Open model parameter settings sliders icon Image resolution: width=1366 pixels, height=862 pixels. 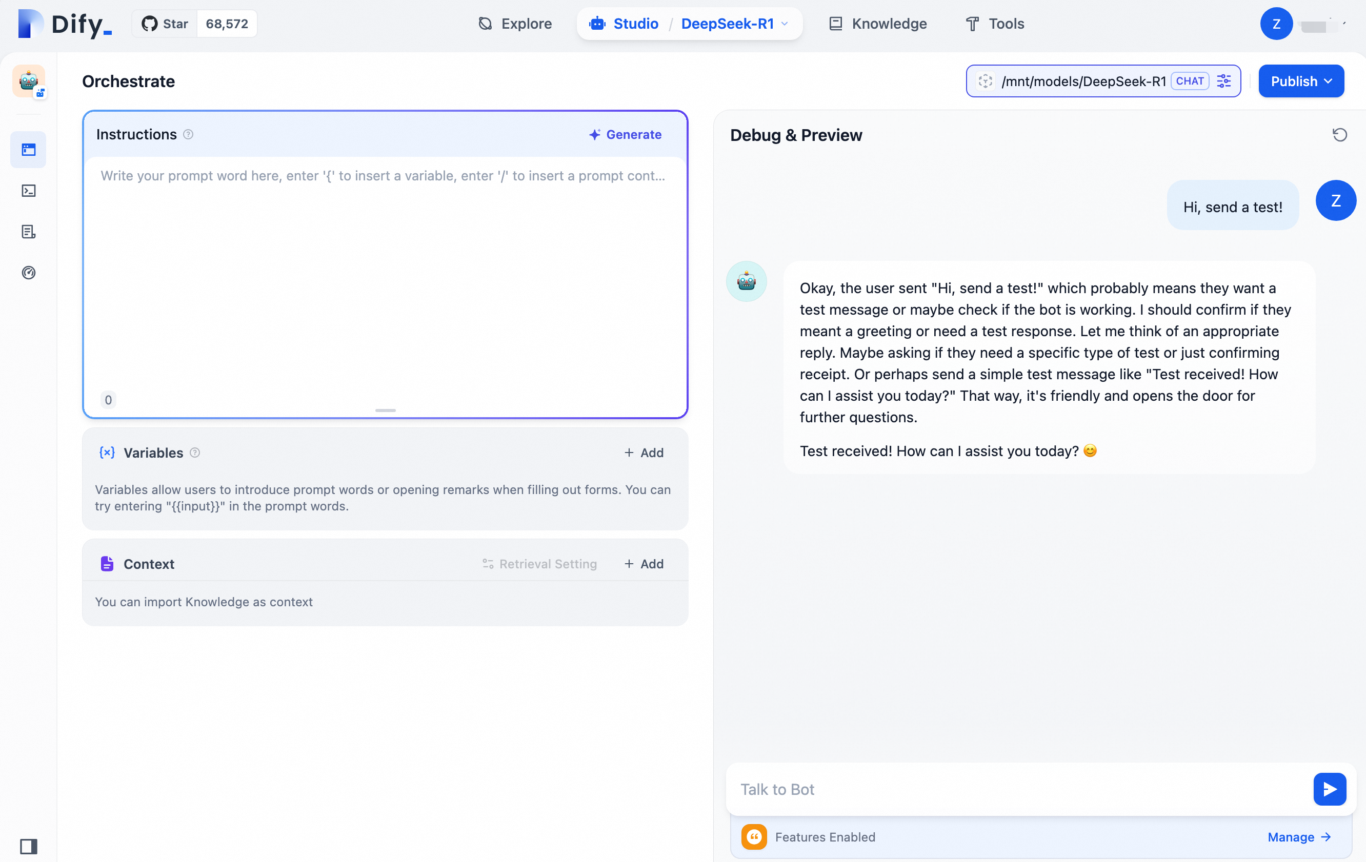1224,81
